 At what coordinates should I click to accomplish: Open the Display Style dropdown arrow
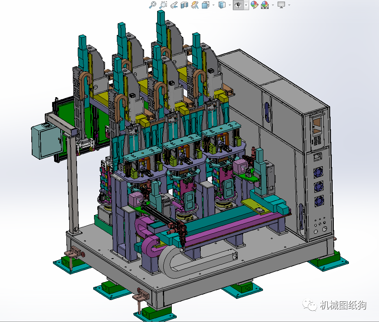tap(230, 5)
